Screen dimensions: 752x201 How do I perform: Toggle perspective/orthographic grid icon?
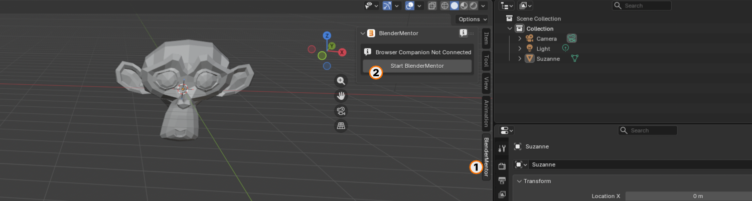[341, 126]
